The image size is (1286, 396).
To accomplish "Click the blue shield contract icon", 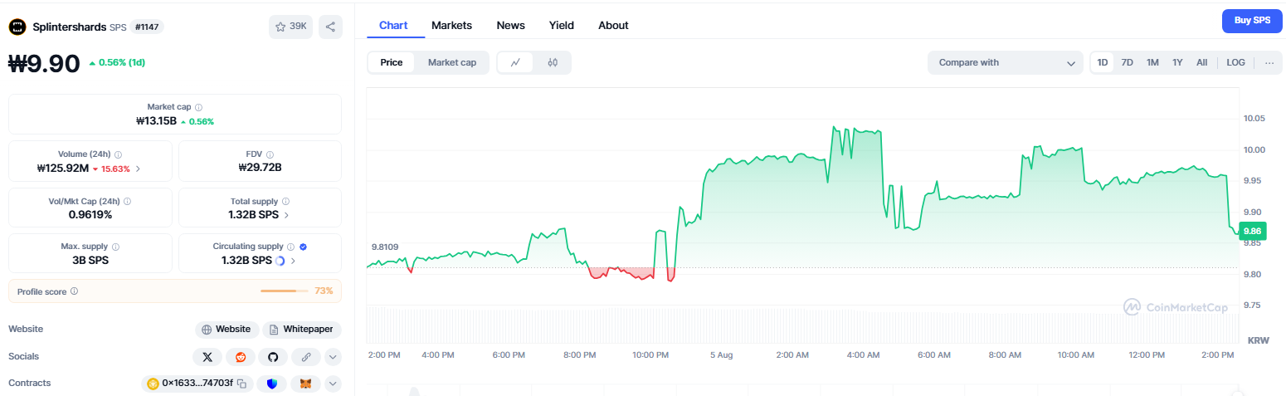I will [x=272, y=384].
